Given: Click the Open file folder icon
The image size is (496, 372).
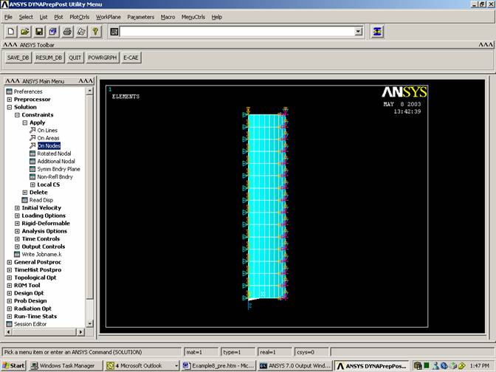Looking at the screenshot, I should coord(24,32).
